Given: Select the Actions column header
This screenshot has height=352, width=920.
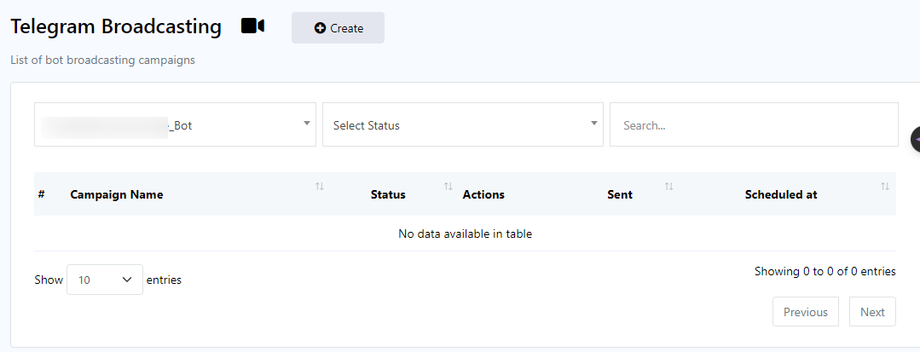Looking at the screenshot, I should (483, 194).
